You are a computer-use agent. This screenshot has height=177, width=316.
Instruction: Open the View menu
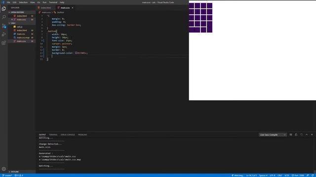coord(33,2)
